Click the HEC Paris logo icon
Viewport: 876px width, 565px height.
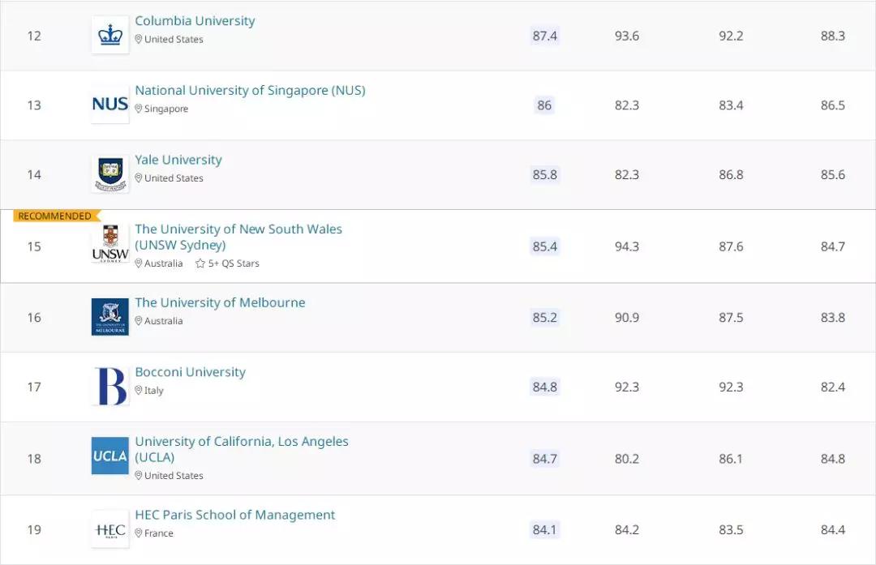(x=109, y=528)
